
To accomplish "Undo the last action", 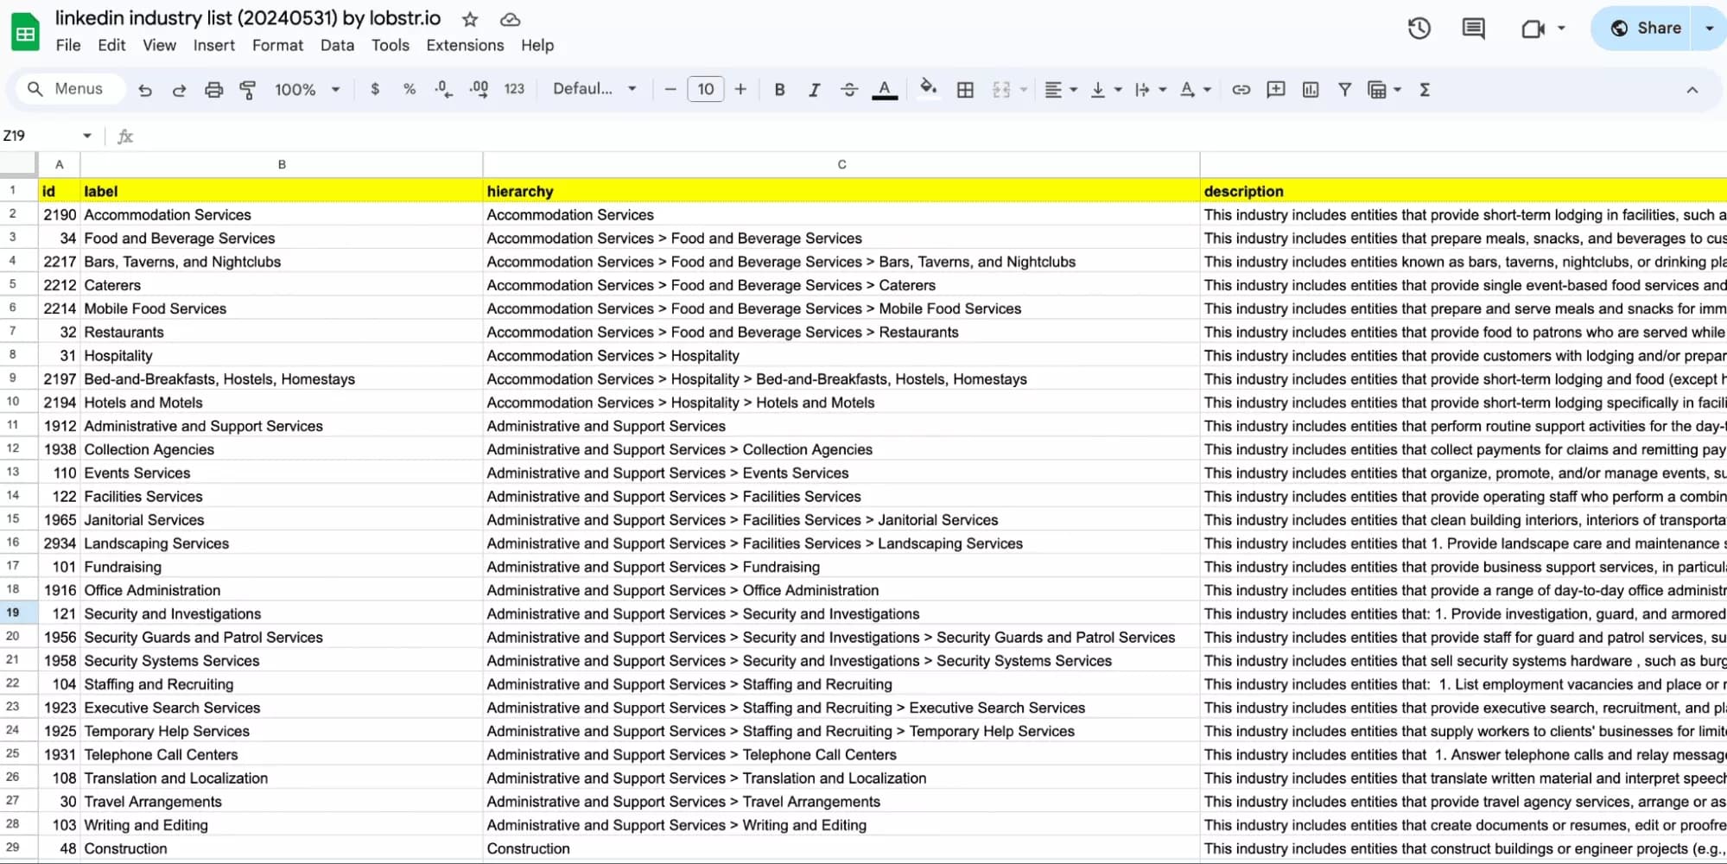I will pos(145,89).
